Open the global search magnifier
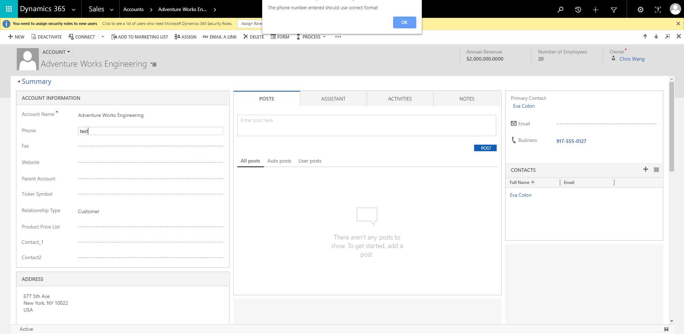Screen dimensions: 684x334 point(560,10)
